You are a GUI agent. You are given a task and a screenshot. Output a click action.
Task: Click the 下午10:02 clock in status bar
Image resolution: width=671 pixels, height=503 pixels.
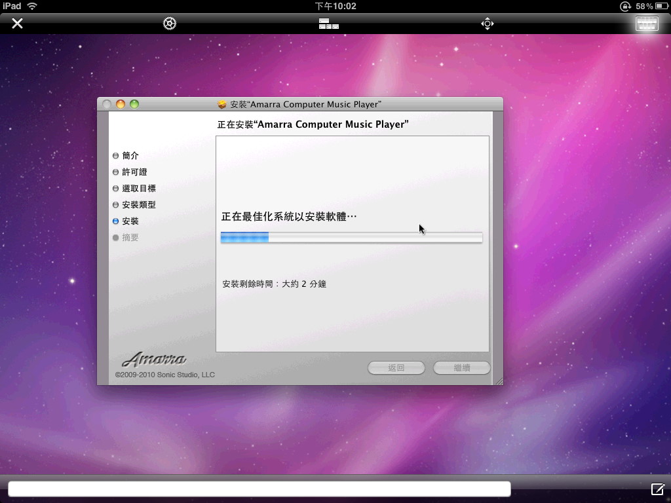pos(335,6)
